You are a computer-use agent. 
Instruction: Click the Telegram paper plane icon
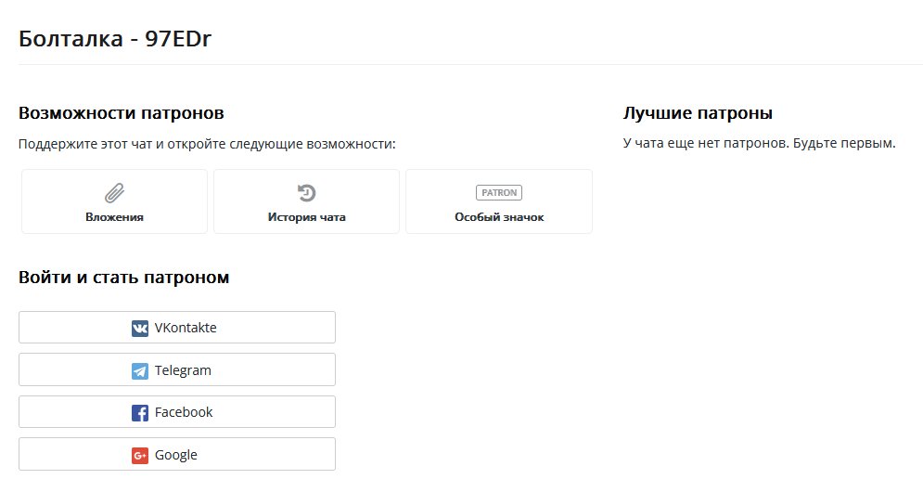click(139, 370)
